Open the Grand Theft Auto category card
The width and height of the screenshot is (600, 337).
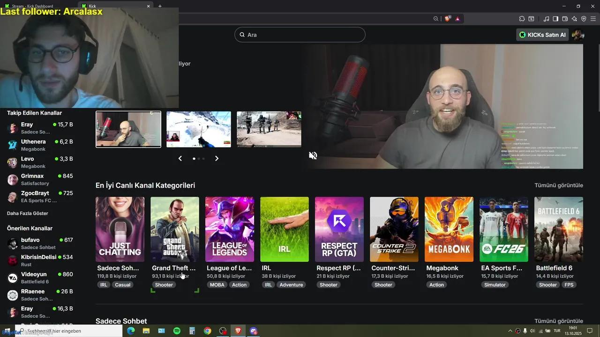(x=175, y=229)
